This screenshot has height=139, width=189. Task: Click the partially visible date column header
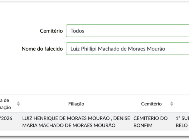pos(5,104)
